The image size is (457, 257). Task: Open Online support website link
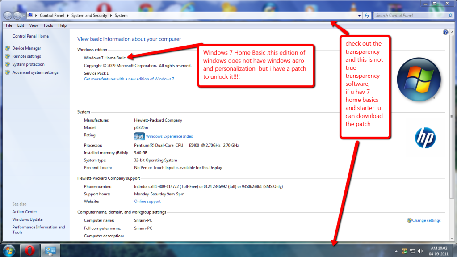pyautogui.click(x=147, y=201)
